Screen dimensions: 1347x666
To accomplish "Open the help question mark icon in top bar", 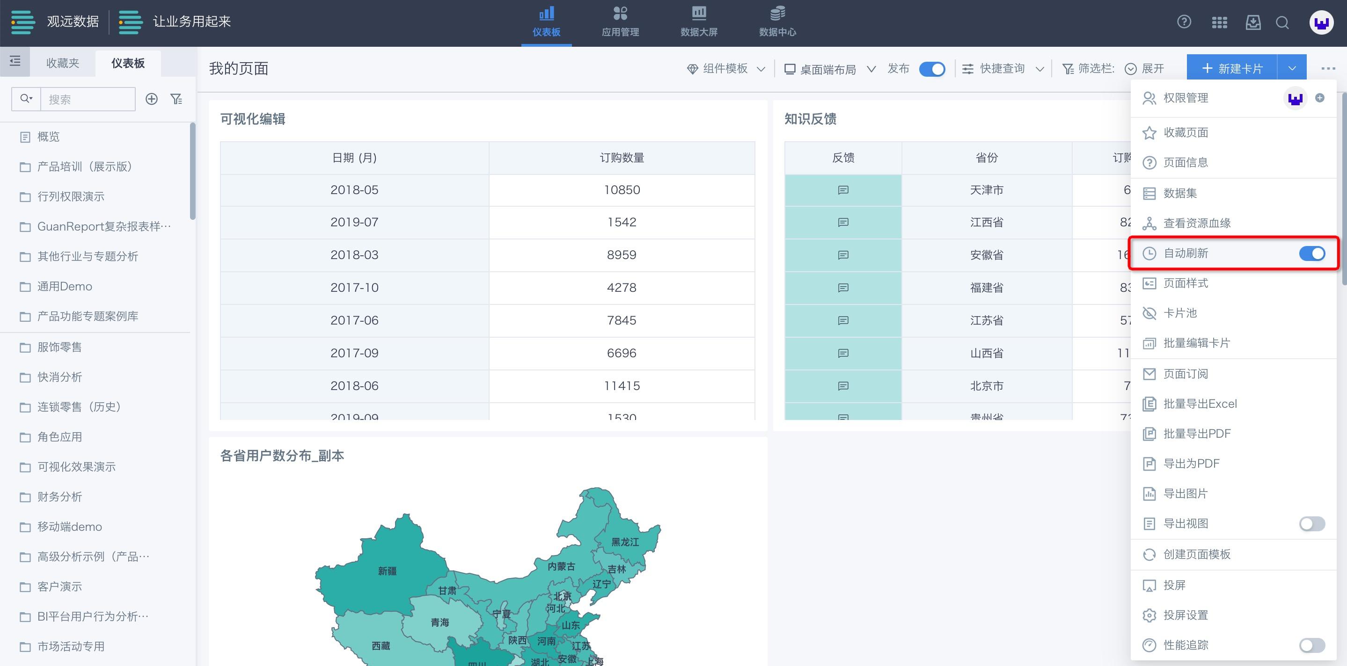I will pos(1184,22).
